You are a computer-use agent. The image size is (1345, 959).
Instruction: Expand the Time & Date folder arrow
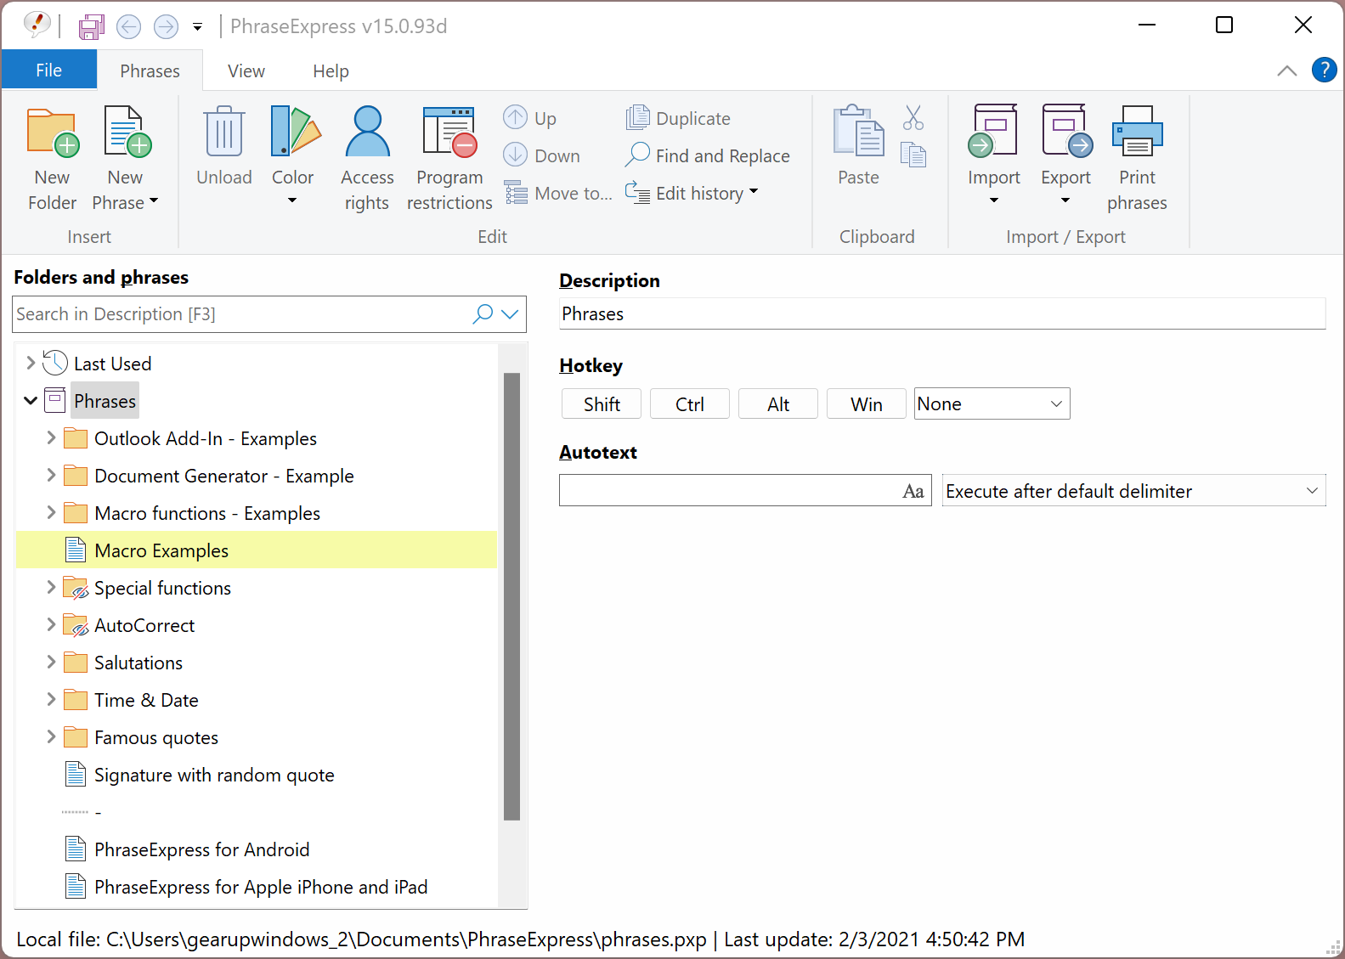click(51, 699)
